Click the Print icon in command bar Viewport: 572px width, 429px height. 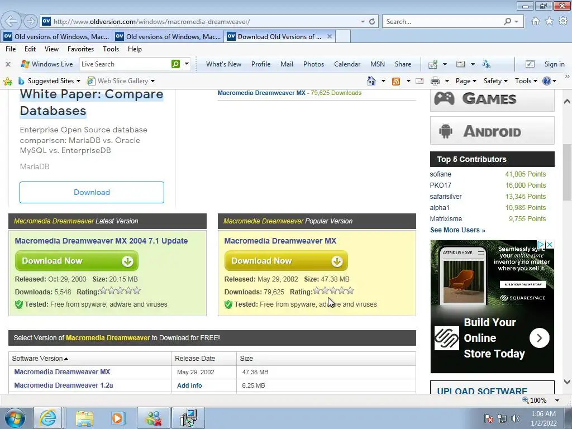(435, 81)
